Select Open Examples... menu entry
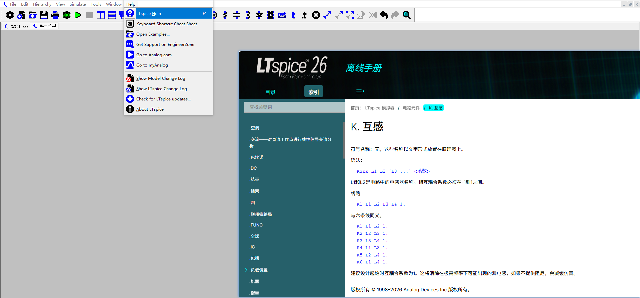The width and height of the screenshot is (640, 298). (169, 34)
